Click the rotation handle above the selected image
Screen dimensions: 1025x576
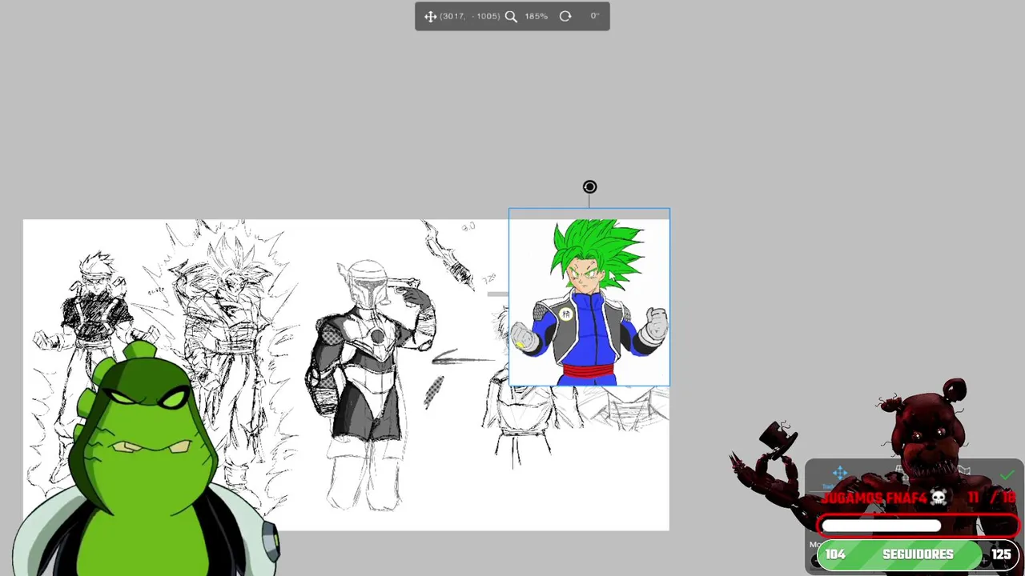click(x=589, y=186)
